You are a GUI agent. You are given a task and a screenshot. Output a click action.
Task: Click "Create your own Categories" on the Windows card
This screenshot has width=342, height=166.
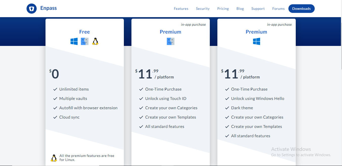tap(257, 117)
